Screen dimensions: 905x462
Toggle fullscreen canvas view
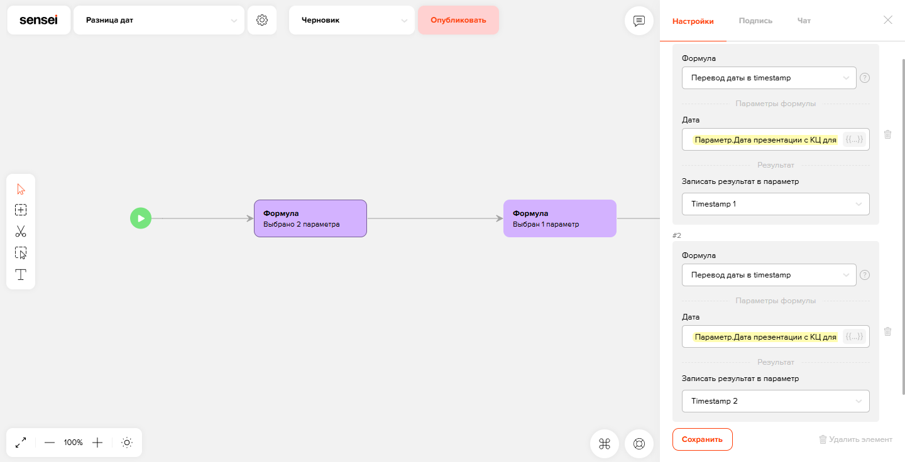click(x=21, y=443)
